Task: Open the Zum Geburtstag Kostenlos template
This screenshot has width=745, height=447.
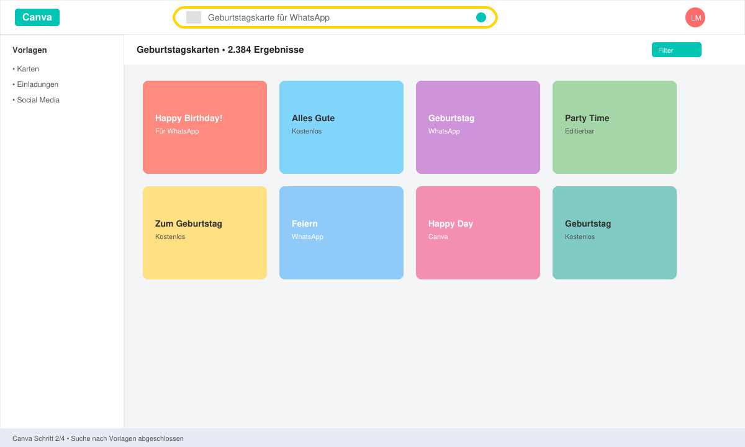Action: (205, 233)
